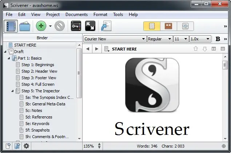Open the Binder gear actions menu
The image size is (231, 153).
(26, 146)
